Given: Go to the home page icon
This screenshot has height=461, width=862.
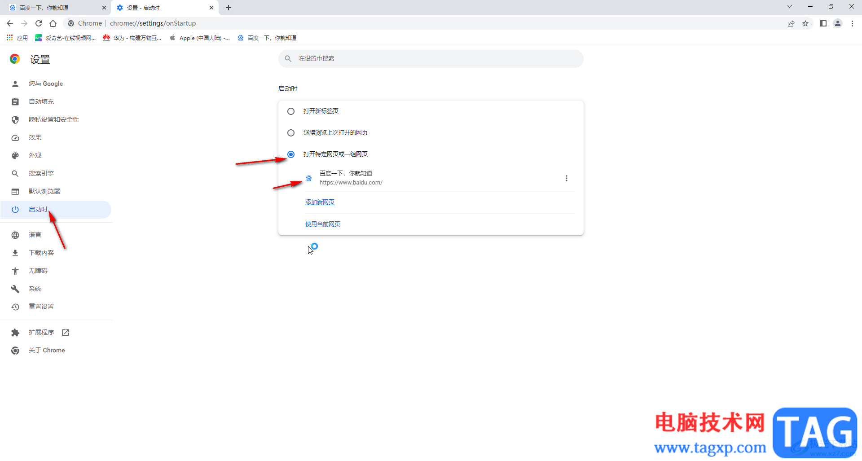Looking at the screenshot, I should 53,23.
